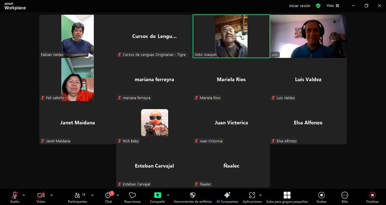Open the Chat panel
The image size is (386, 205).
pyautogui.click(x=109, y=197)
